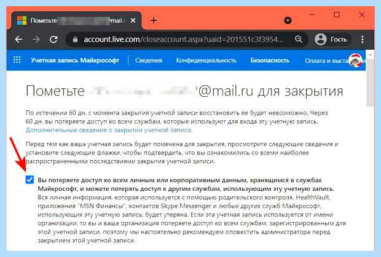Click the heading Пометьте ... для закрытия
This screenshot has width=381, height=257.
click(x=184, y=91)
